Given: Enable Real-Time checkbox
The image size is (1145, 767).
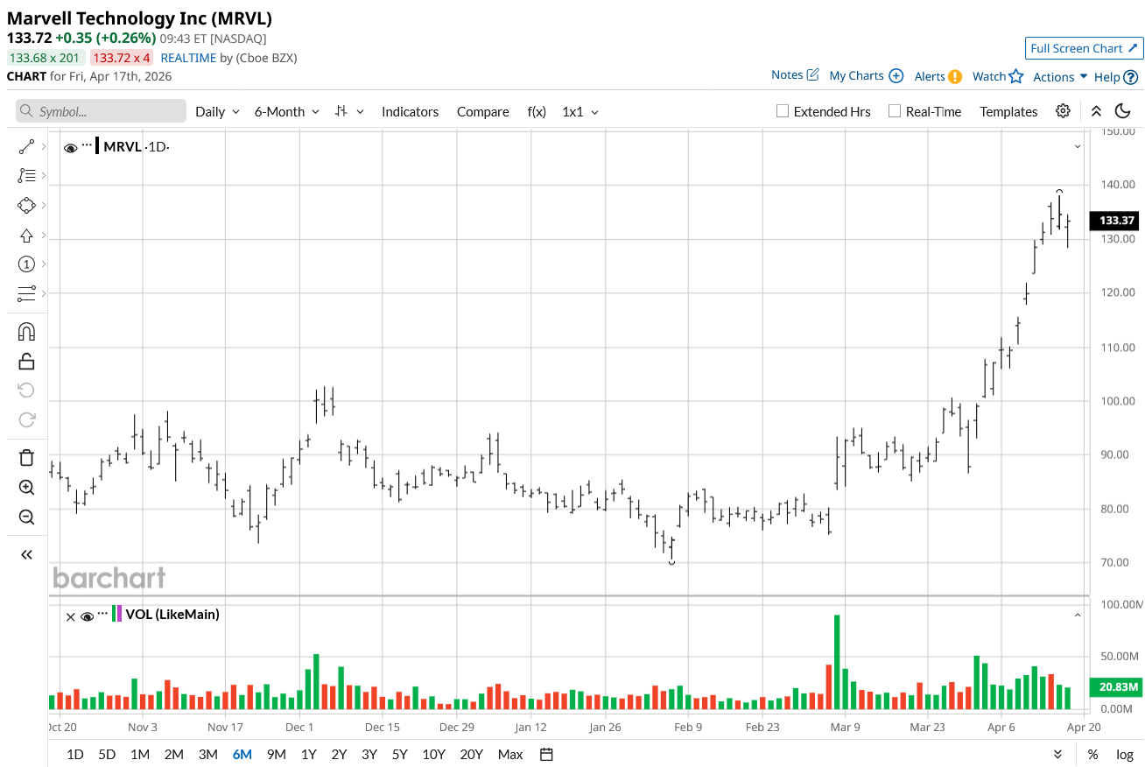Looking at the screenshot, I should 894,111.
